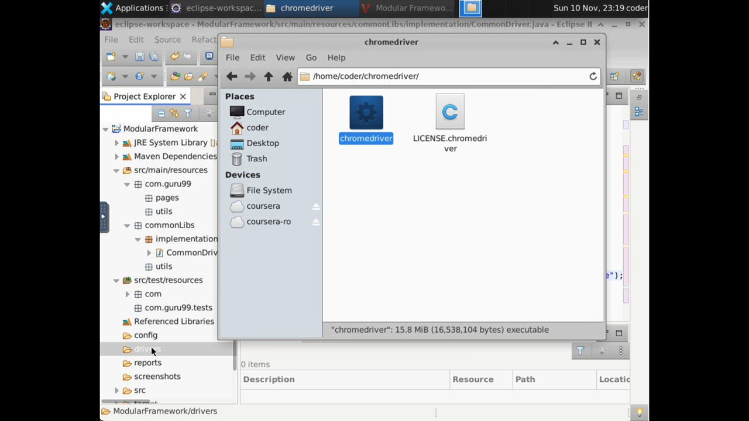The width and height of the screenshot is (749, 421).
Task: Select the LICENSE.chromedriver file
Action: [x=450, y=124]
